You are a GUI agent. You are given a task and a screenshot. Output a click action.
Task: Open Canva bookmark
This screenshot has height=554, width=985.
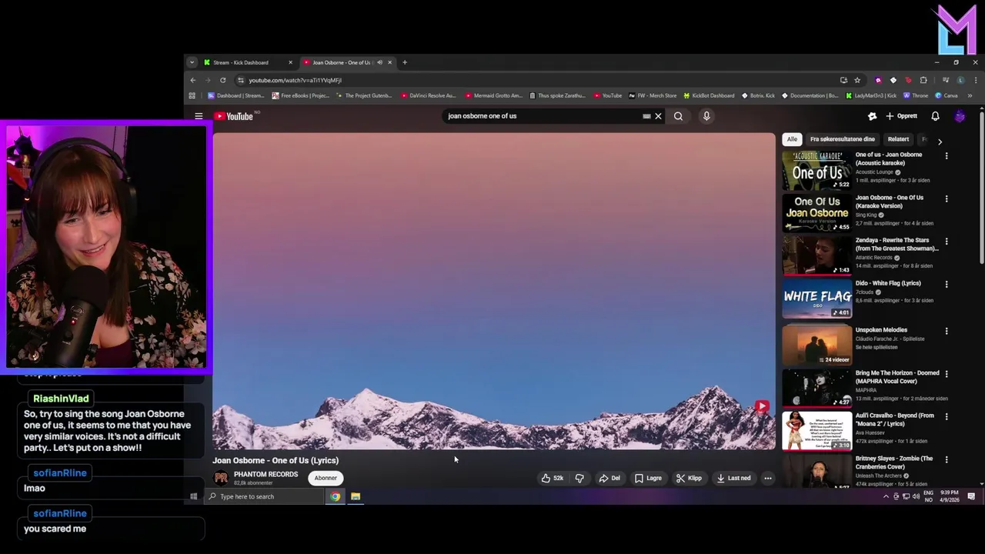(947, 95)
